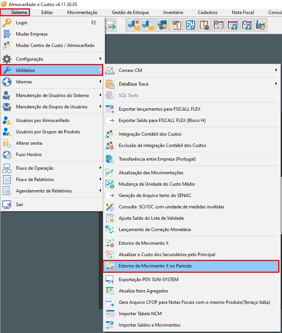Open the Inventário menu

[173, 13]
